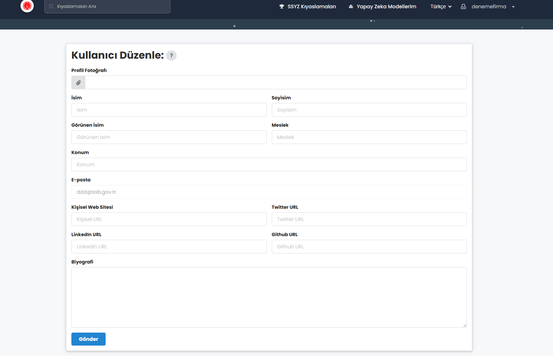Click into the İsim field
553x356 pixels.
point(169,110)
